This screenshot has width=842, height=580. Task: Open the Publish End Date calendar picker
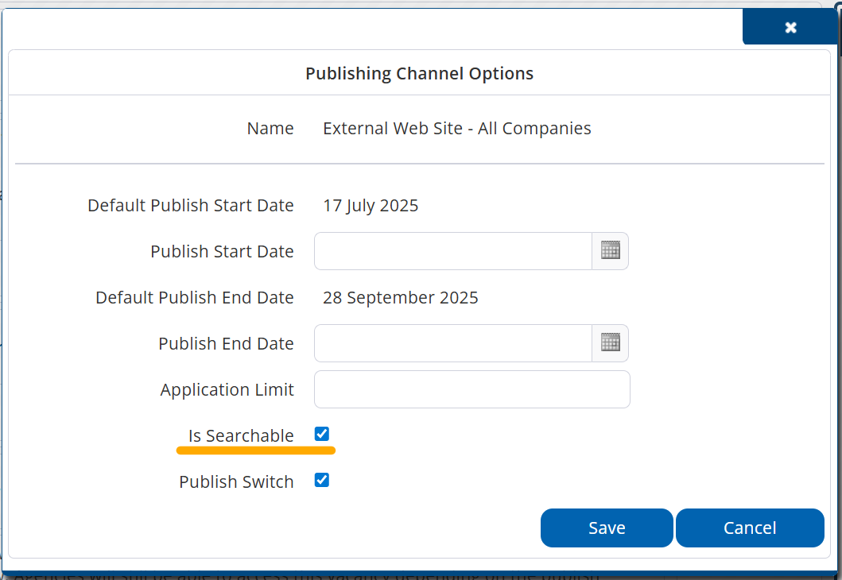pos(610,343)
